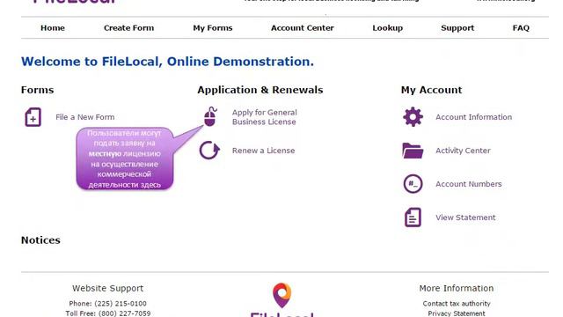Open the Account Numbers link
563x317 pixels.
pos(469,184)
